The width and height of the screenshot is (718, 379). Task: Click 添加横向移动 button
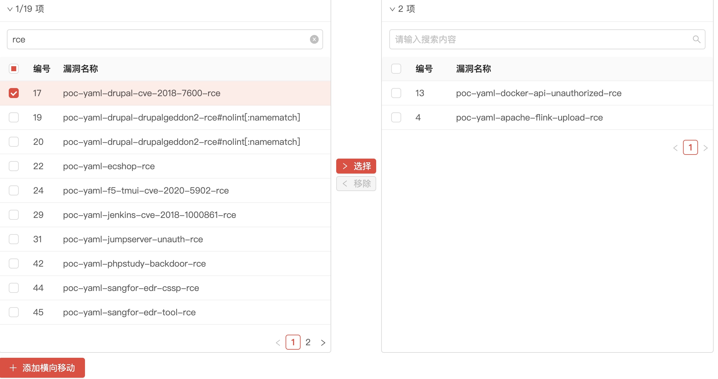pyautogui.click(x=42, y=368)
